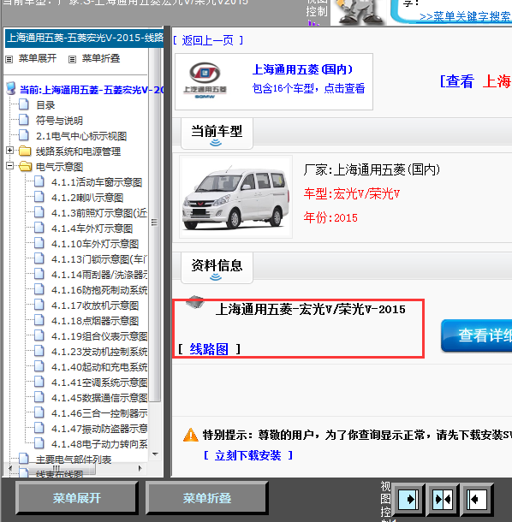Click the small chip icon above 资料 title

(194, 301)
